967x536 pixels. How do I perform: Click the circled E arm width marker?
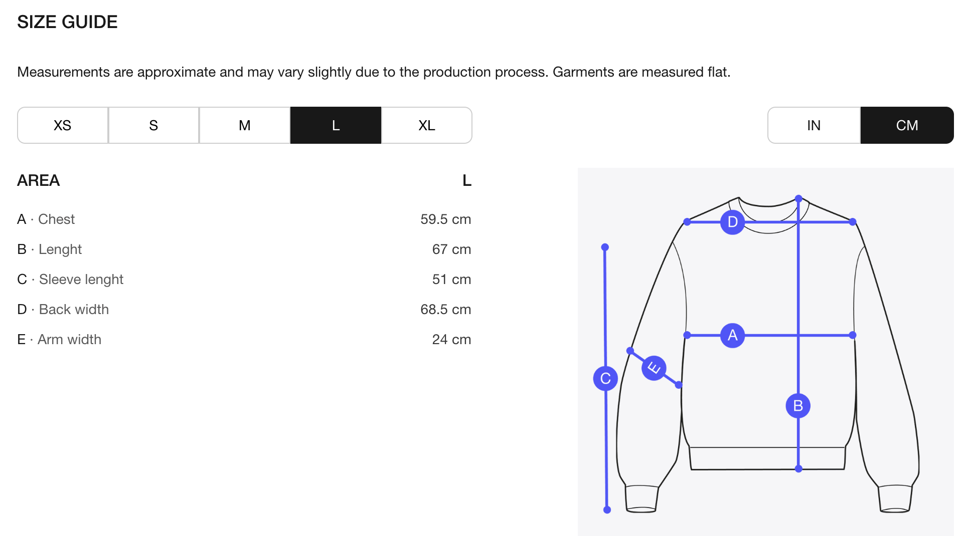[654, 368]
